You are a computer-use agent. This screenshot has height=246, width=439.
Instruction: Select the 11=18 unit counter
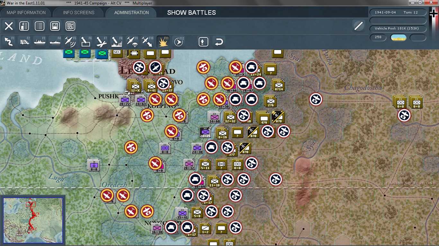click(214, 181)
